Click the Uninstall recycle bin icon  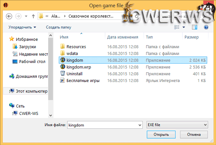tap(62, 74)
